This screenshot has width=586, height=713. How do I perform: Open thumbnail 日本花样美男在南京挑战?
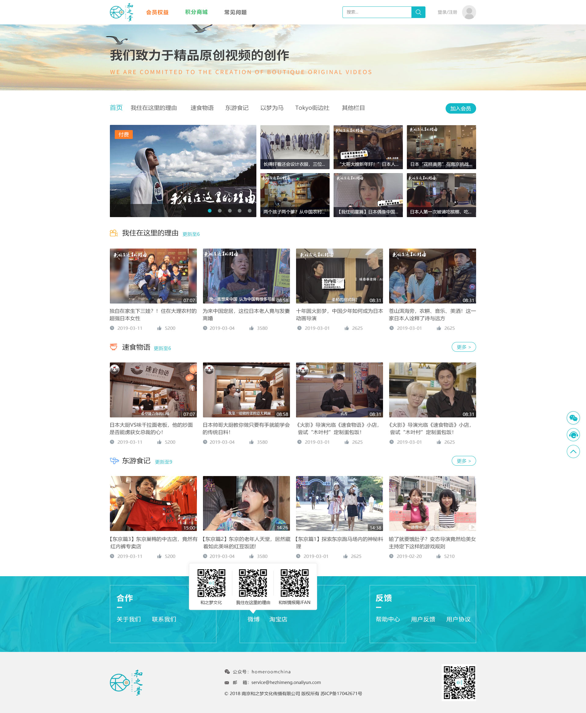[x=441, y=147]
